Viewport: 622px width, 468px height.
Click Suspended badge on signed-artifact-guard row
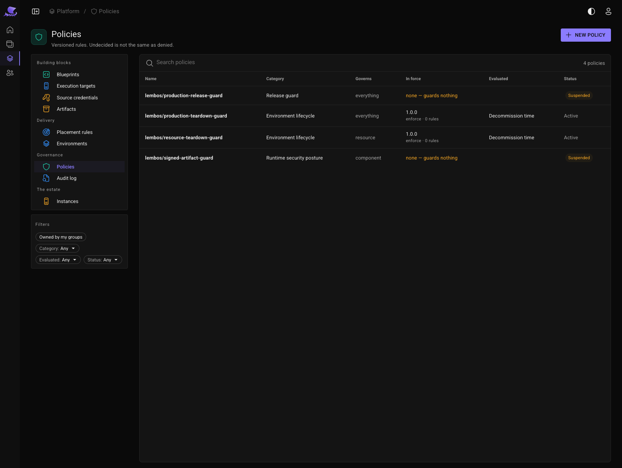[x=579, y=158]
